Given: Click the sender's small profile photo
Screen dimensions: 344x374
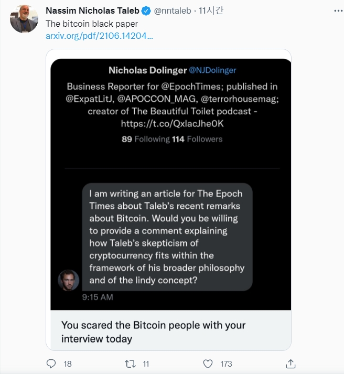Looking at the screenshot, I should pyautogui.click(x=68, y=280).
